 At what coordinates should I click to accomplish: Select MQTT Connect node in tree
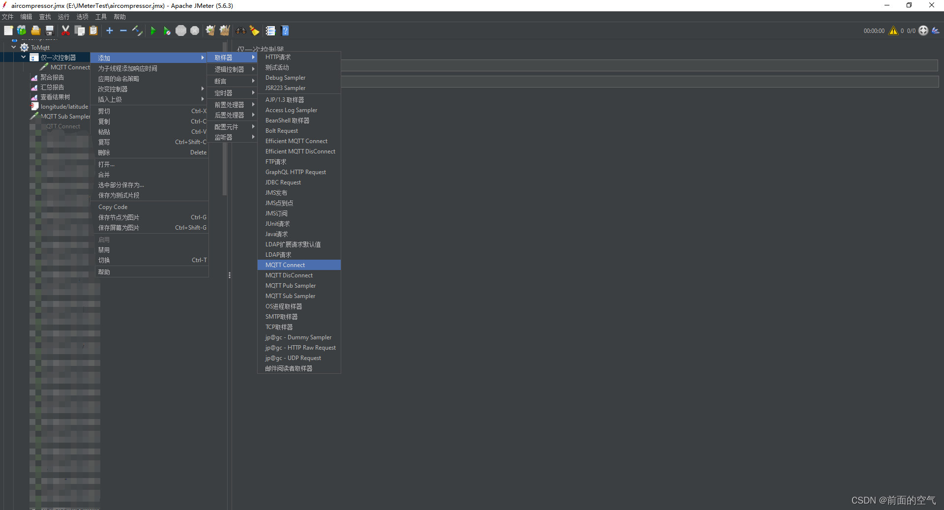[70, 67]
